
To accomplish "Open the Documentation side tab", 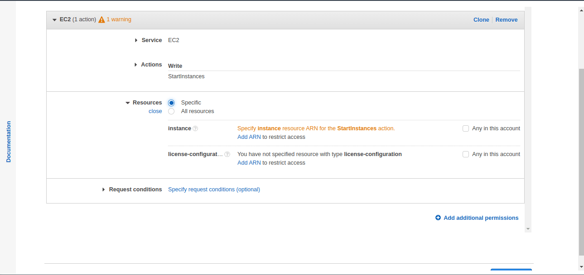I will [x=8, y=142].
